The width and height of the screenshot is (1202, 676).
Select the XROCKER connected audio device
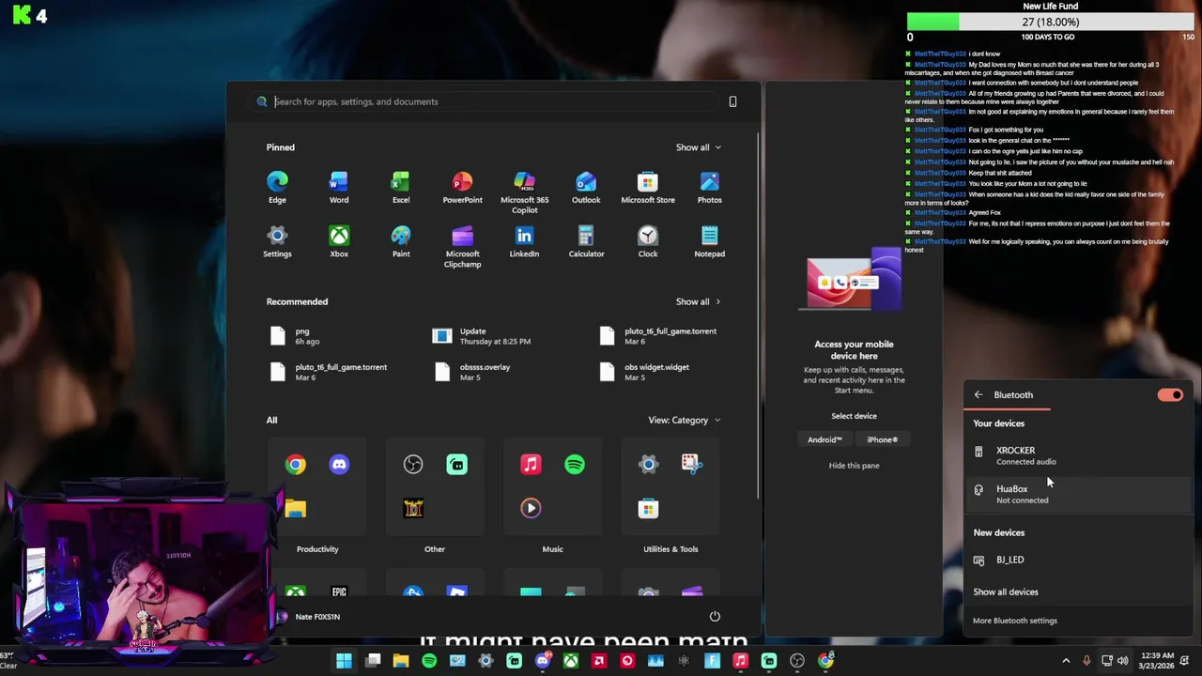(x=1078, y=455)
